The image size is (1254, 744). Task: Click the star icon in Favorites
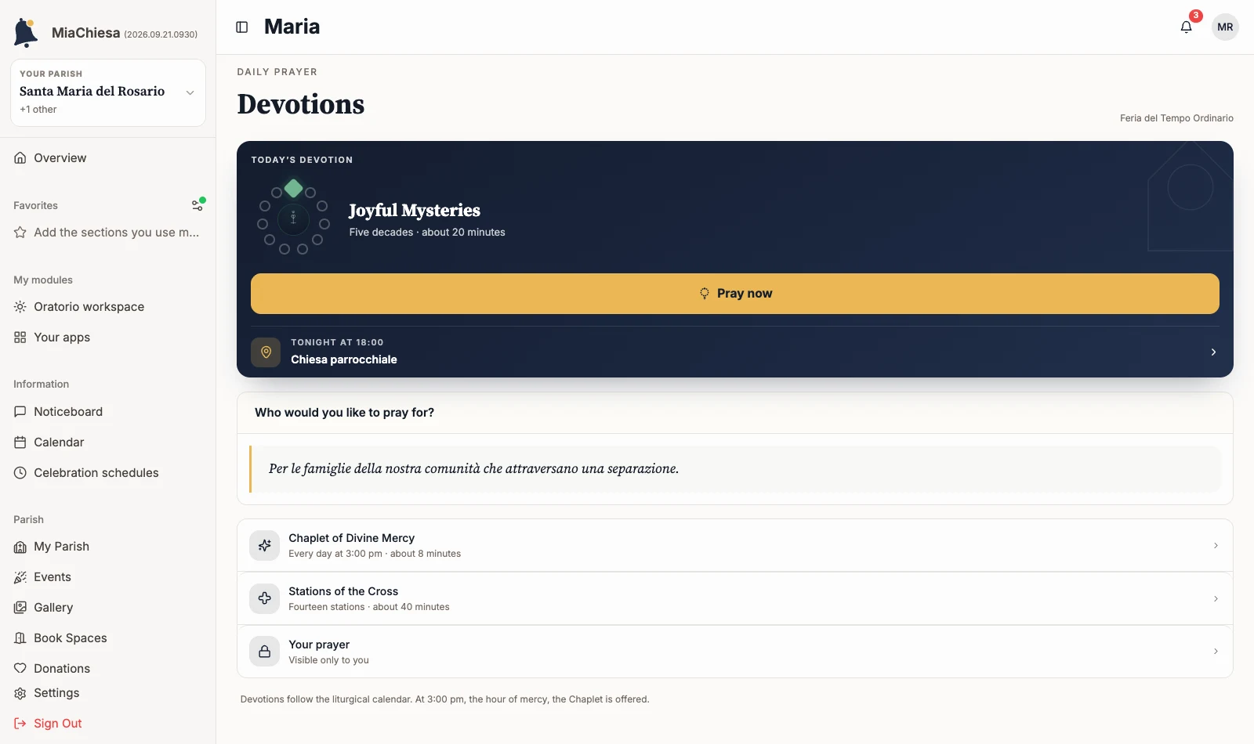20,233
